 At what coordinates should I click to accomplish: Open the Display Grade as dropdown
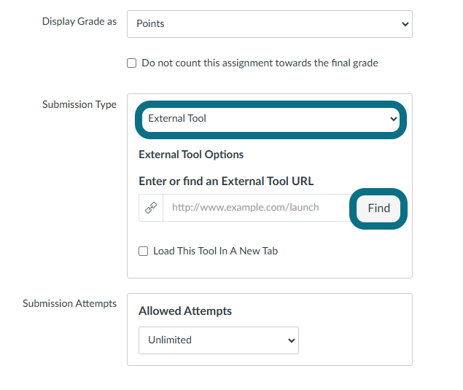[270, 24]
